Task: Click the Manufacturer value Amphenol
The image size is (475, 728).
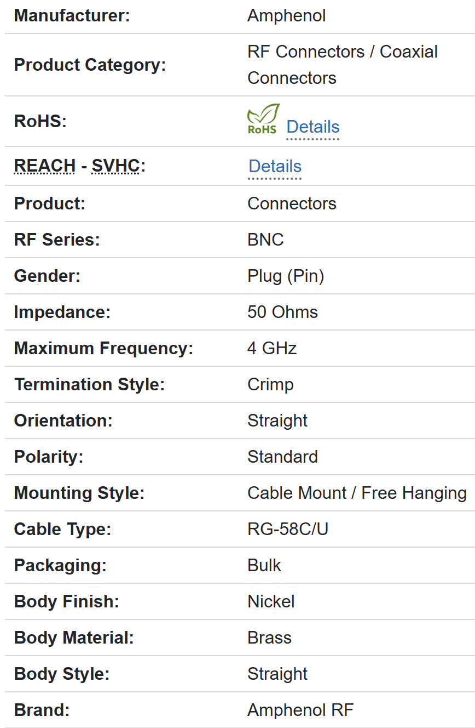Action: [x=286, y=15]
